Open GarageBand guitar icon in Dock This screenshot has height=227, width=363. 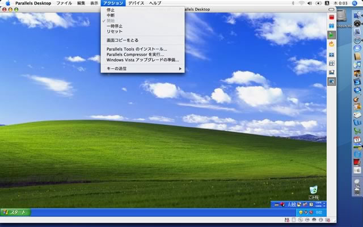click(x=357, y=98)
